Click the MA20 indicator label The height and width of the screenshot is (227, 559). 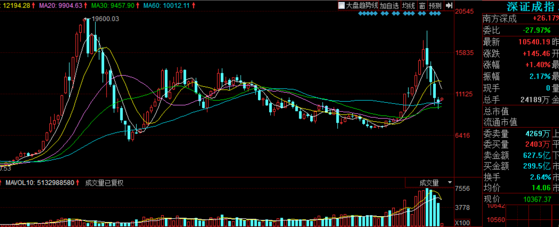(x=60, y=6)
